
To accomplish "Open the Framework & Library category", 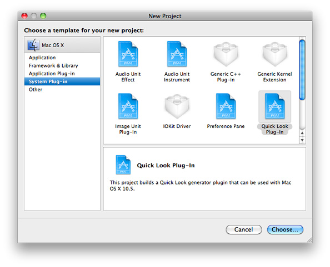I will point(62,65).
